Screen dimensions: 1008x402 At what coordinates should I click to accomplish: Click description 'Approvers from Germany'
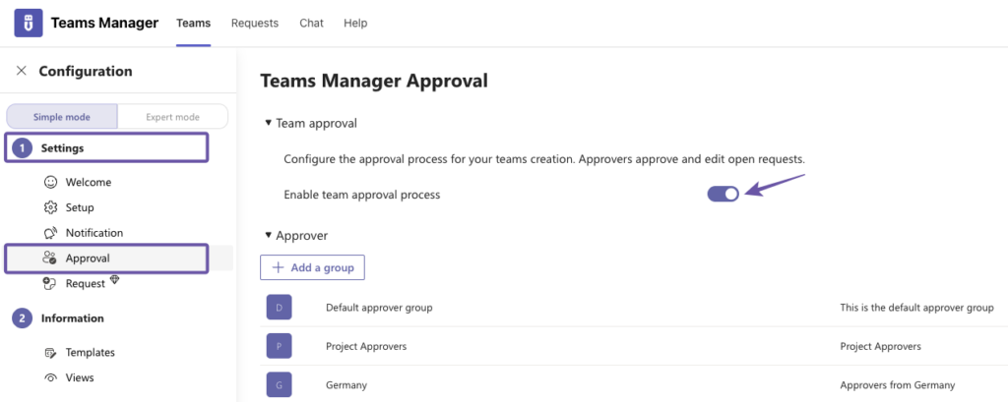point(898,385)
